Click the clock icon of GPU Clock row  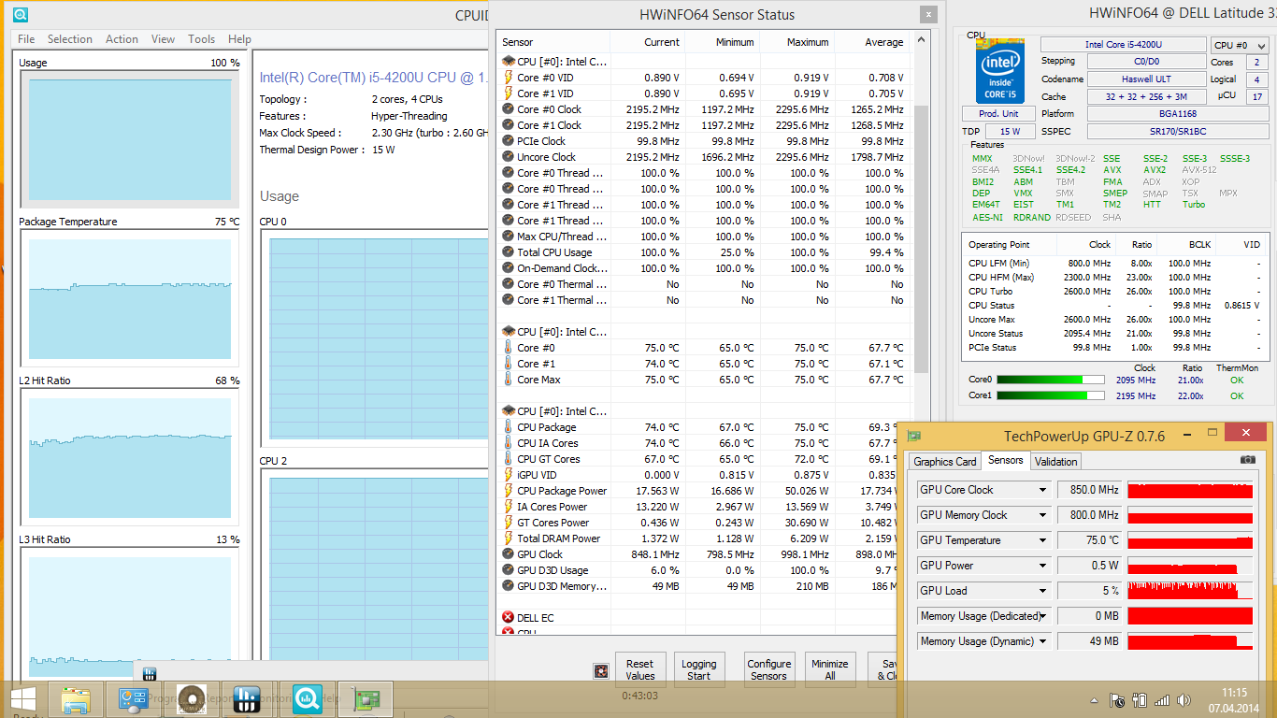(508, 554)
